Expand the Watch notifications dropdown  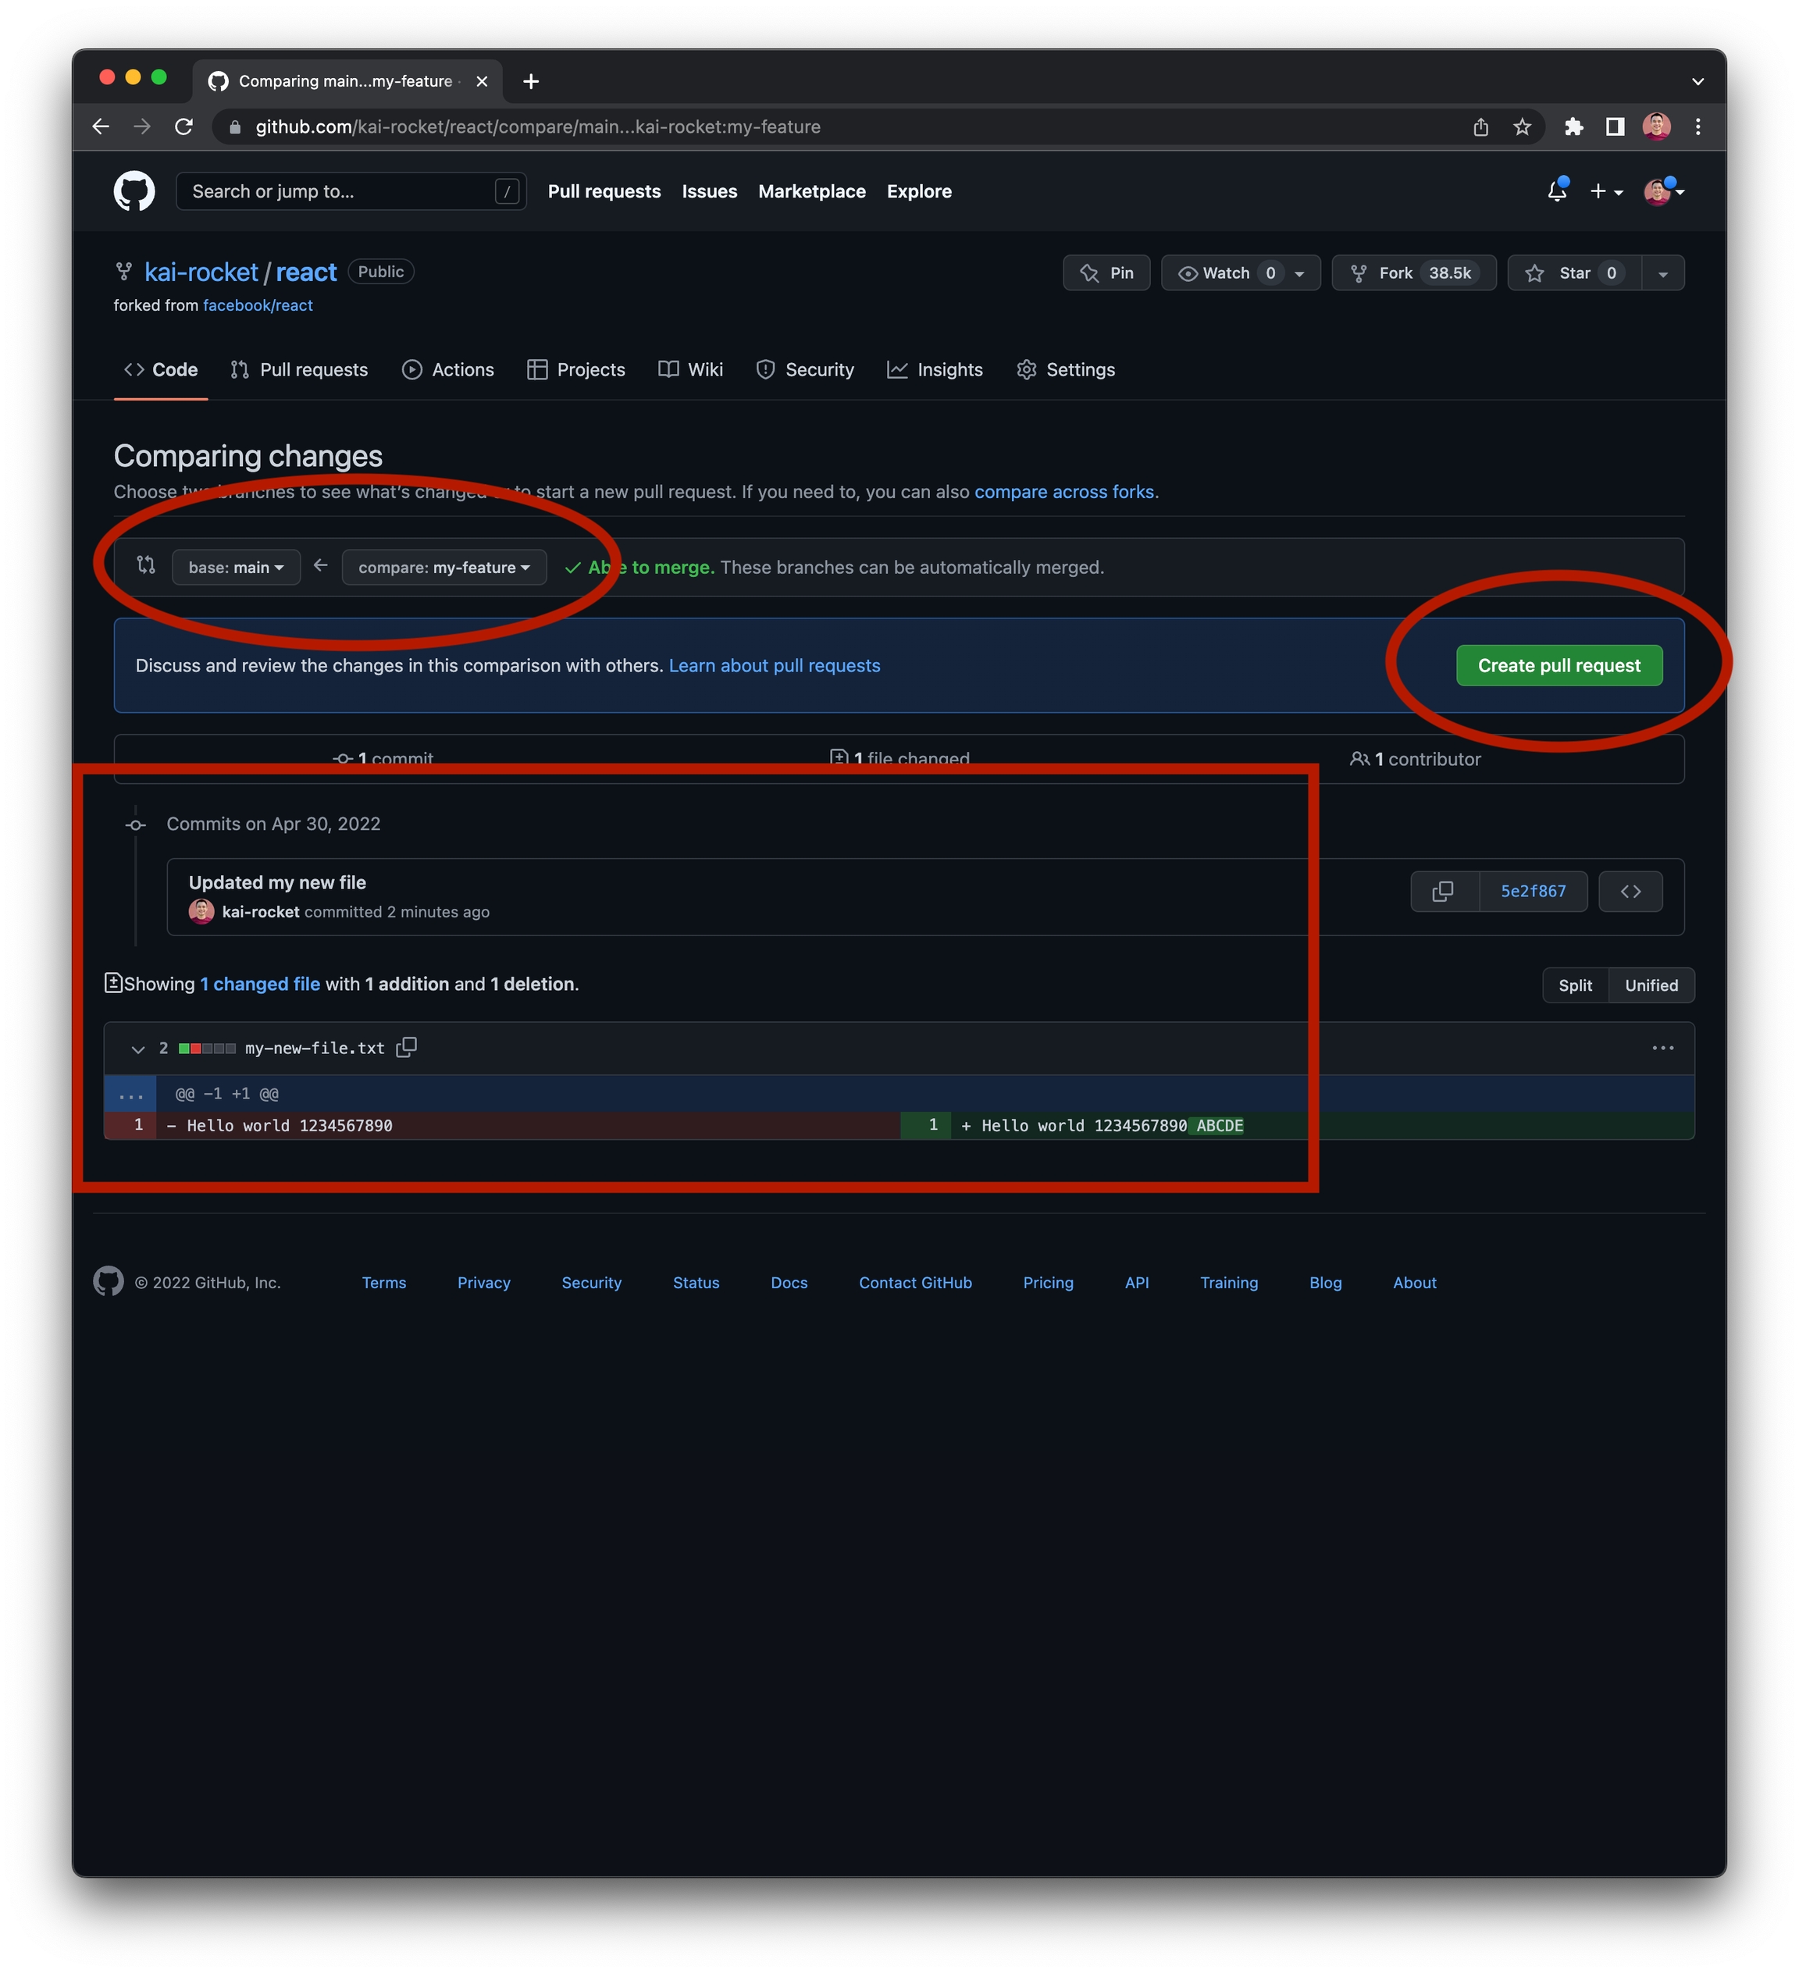pyautogui.click(x=1300, y=274)
